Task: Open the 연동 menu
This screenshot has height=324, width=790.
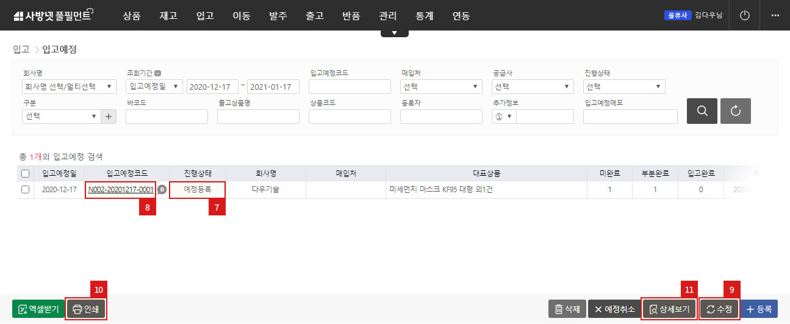Action: coord(461,16)
